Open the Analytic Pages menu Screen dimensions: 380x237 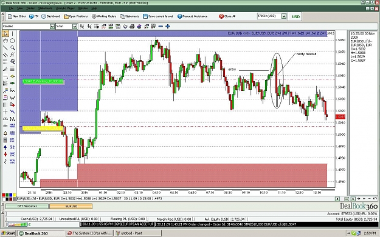click(65, 8)
